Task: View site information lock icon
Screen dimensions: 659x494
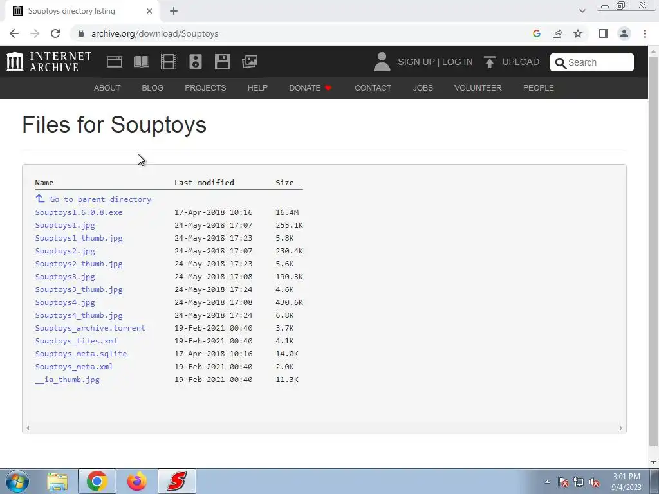Action: point(81,33)
